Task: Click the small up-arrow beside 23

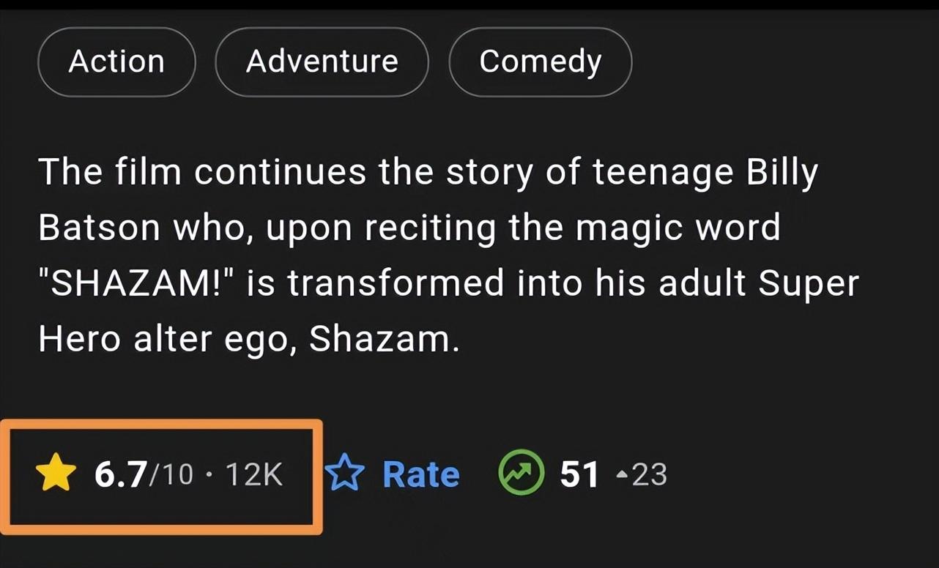Action: tap(621, 475)
